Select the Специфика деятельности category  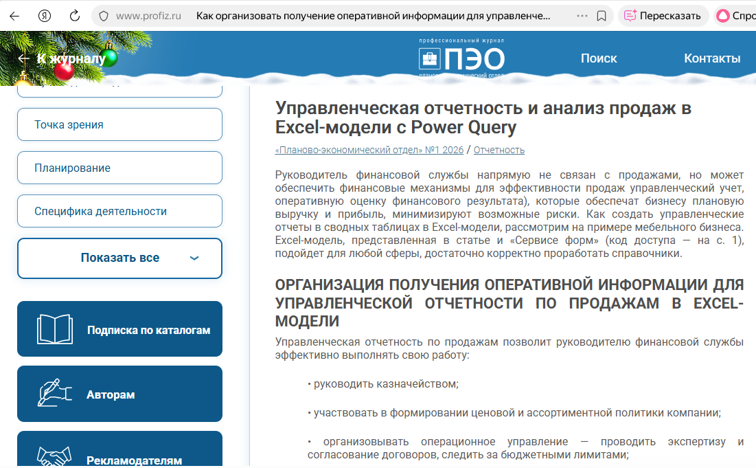pyautogui.click(x=119, y=212)
